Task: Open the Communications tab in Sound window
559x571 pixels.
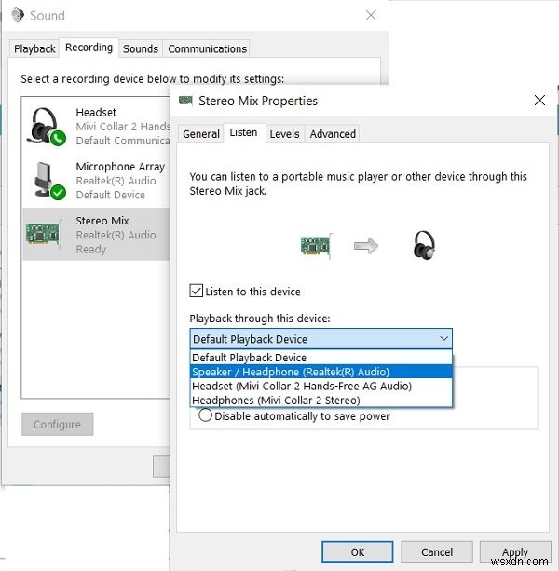Action: coord(207,48)
